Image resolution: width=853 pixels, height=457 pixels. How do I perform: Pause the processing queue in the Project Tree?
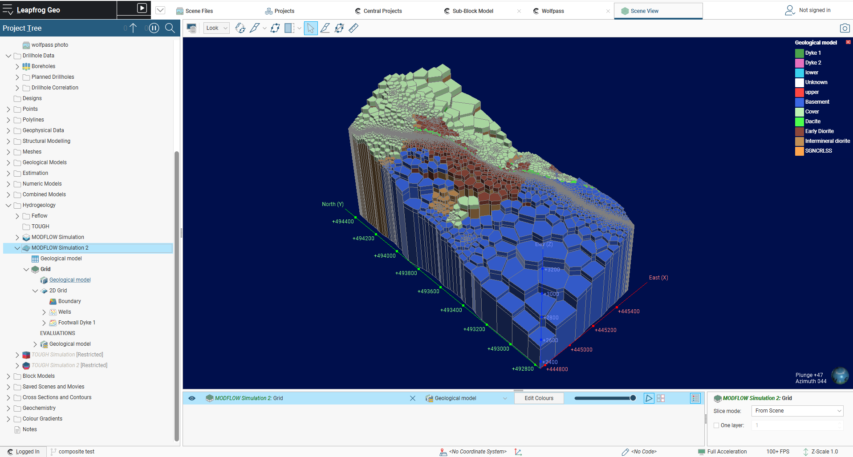[x=154, y=28]
